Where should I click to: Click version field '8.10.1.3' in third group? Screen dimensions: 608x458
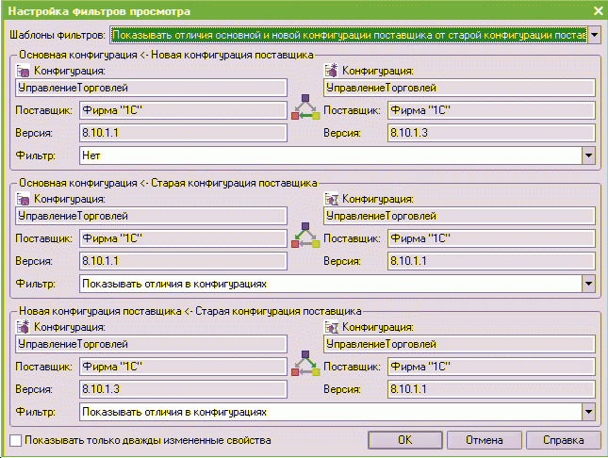(183, 389)
